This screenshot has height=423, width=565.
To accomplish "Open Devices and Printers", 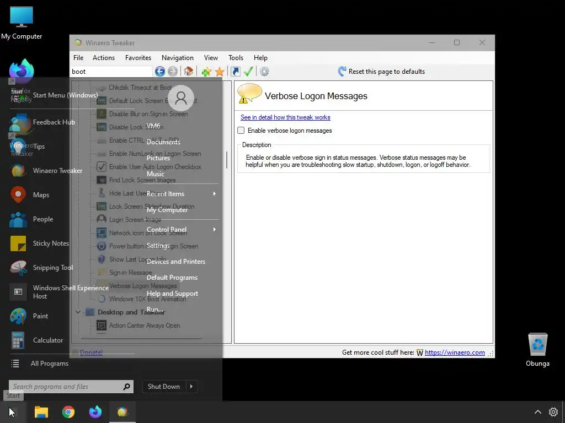I will click(176, 262).
